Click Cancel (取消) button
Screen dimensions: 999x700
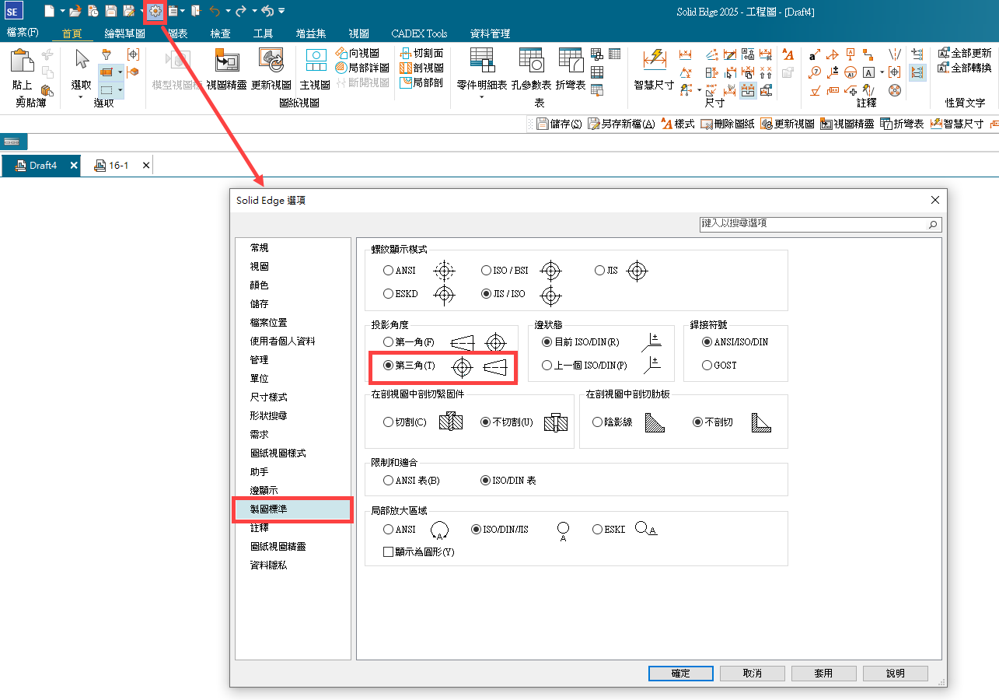(x=752, y=673)
